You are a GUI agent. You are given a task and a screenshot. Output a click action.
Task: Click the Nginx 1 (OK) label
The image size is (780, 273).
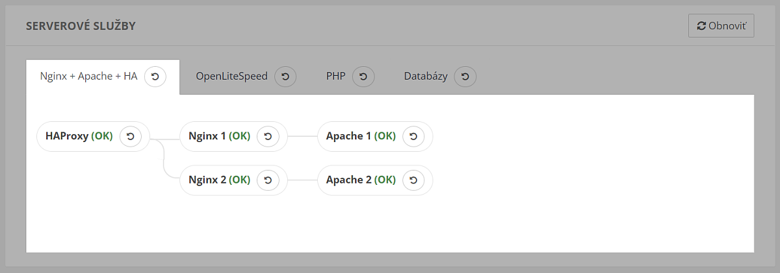219,136
